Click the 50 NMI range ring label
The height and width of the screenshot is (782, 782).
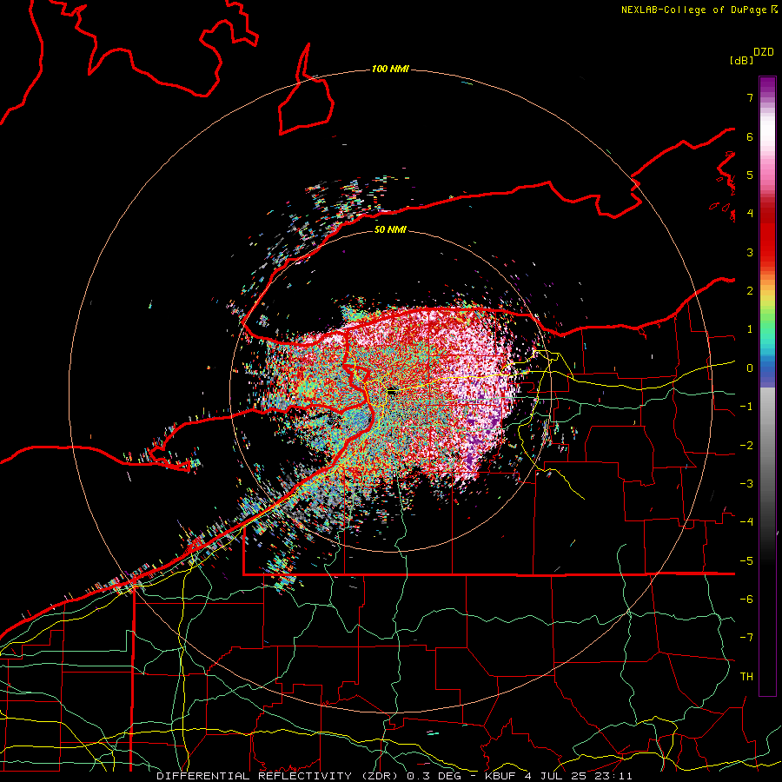tap(390, 229)
